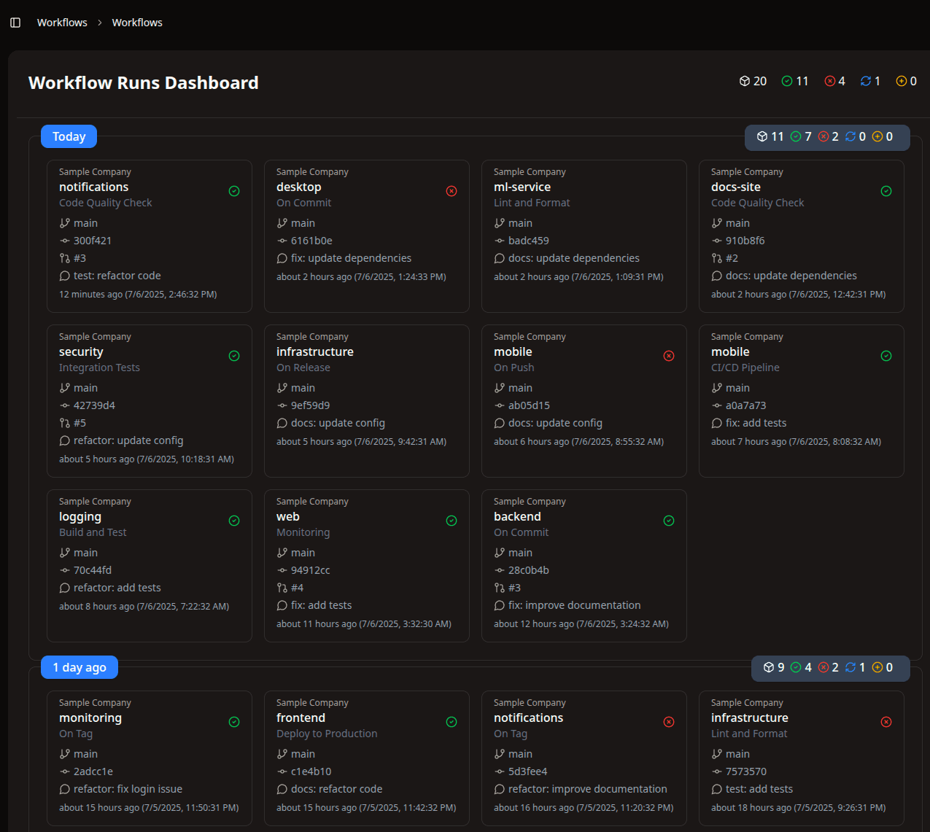This screenshot has height=832, width=930.
Task: Click pull request number #4 on web card
Action: point(297,588)
